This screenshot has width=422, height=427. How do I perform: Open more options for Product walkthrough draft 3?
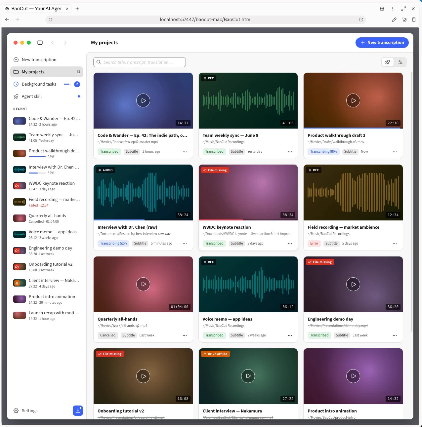coord(395,152)
